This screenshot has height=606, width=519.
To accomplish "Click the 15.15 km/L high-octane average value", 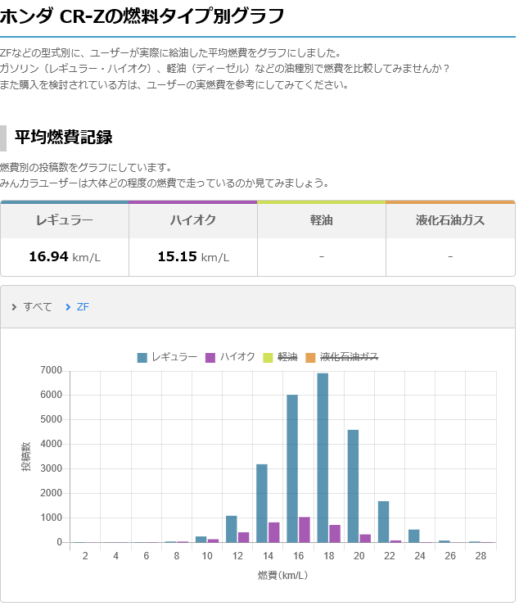I will click(193, 257).
